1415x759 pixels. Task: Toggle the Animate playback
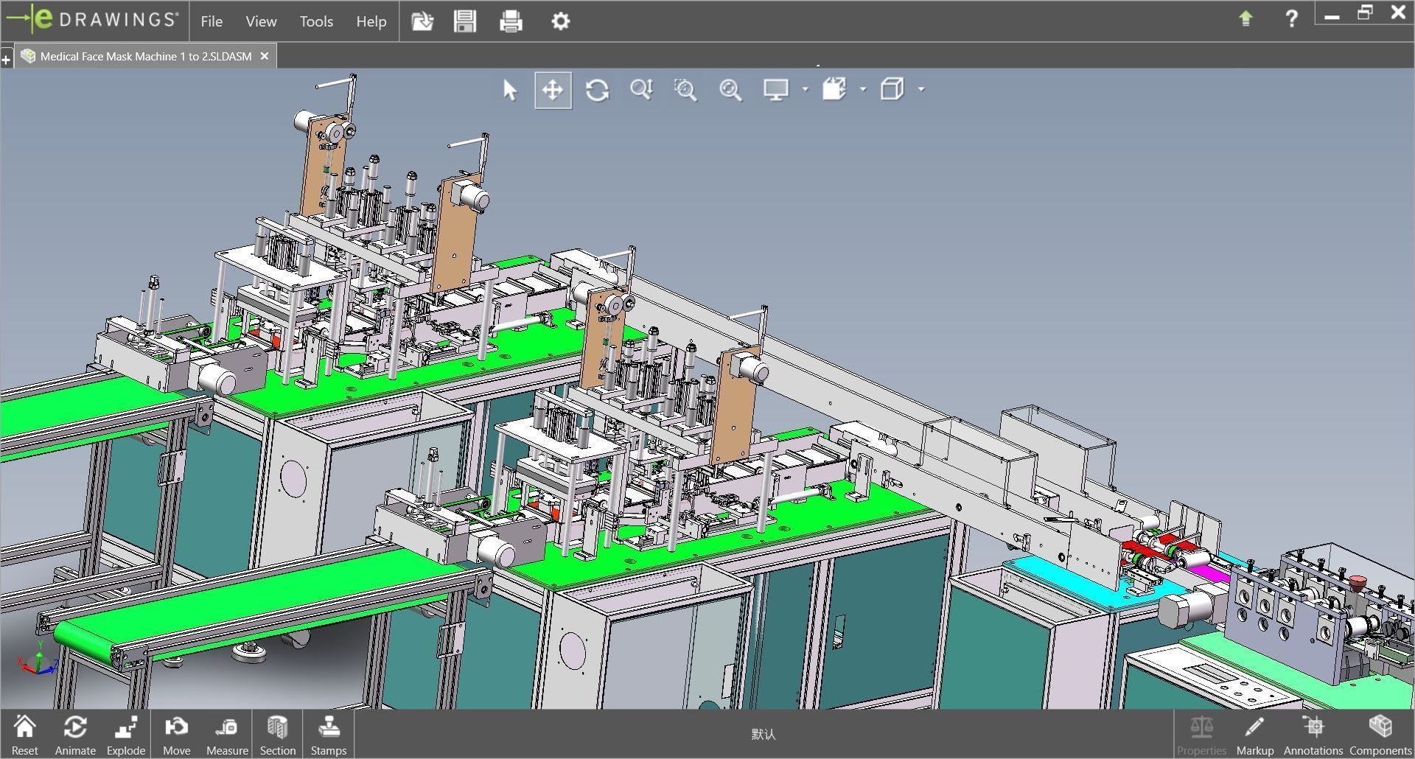(x=75, y=734)
